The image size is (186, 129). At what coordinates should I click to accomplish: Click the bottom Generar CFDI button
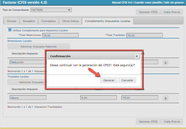tap(148, 122)
